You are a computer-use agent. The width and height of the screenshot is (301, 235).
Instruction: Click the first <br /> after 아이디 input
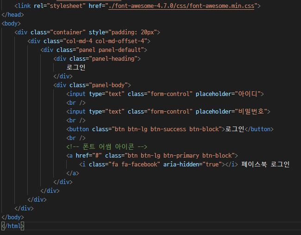pos(76,102)
